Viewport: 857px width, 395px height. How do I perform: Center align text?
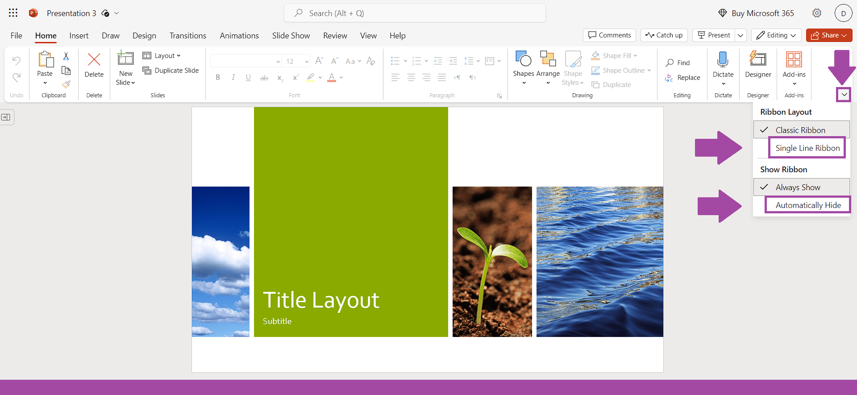pos(411,77)
